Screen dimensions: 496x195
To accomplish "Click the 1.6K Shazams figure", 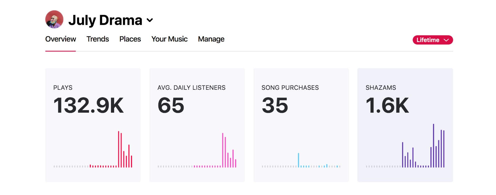I will (x=387, y=105).
